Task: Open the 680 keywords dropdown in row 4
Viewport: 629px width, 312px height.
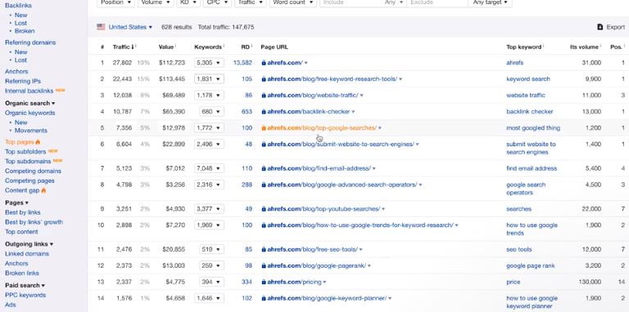Action: pyautogui.click(x=211, y=112)
